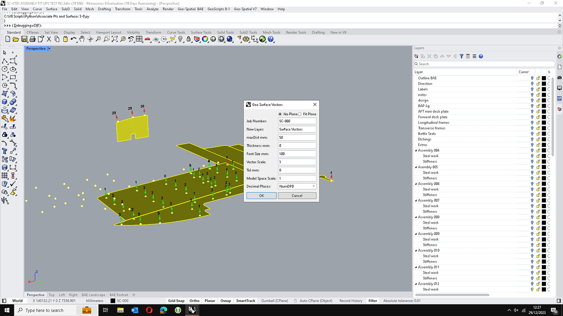
Task: Select the Pan view hand tool
Action: 82,39
